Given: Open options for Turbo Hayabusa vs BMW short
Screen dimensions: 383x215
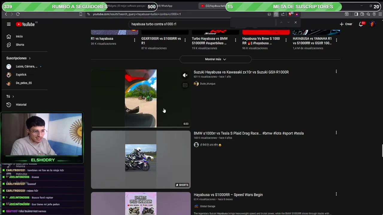Looking at the screenshot, I should point(235,40).
